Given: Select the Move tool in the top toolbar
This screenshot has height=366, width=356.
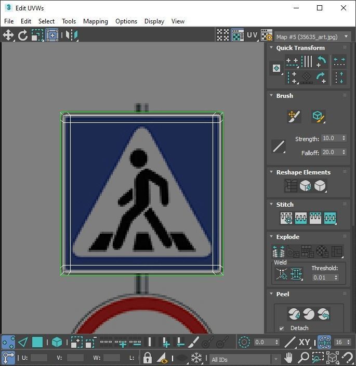Looking at the screenshot, I should coord(8,35).
